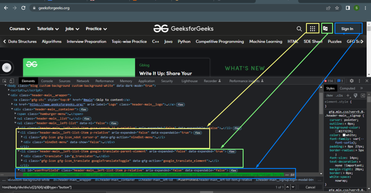
Task: Open DevTools settings gear icon
Action: 351,81
